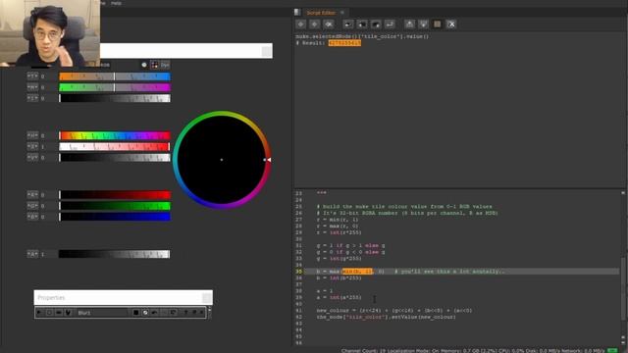Click the button at right of Properties header
The image size is (628, 353).
(207, 298)
